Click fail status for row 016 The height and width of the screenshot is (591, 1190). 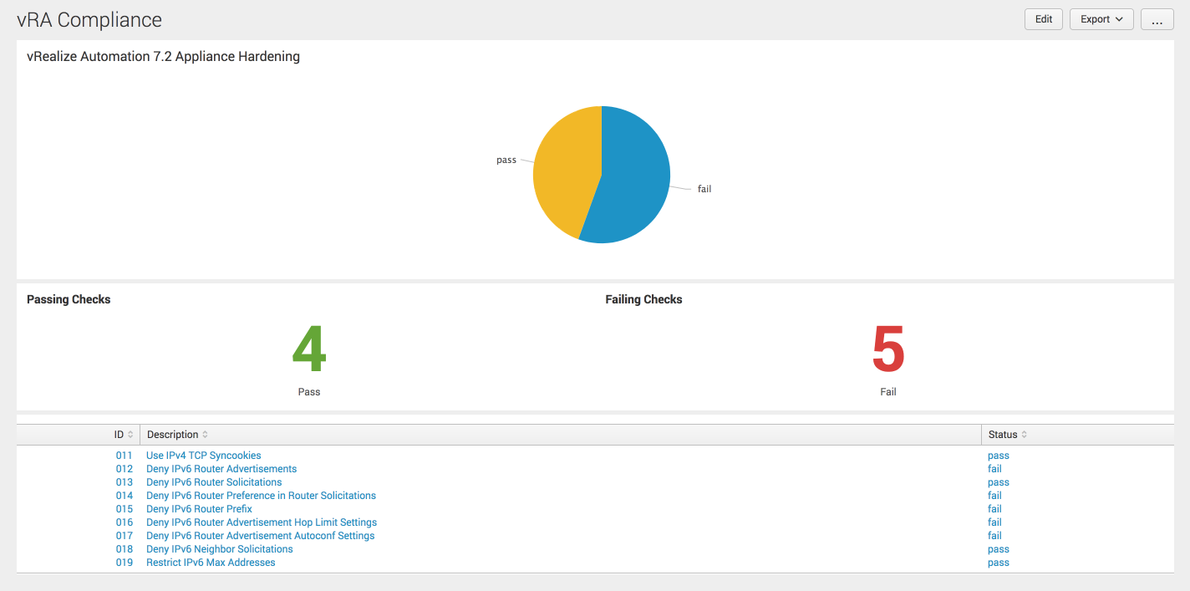[994, 522]
